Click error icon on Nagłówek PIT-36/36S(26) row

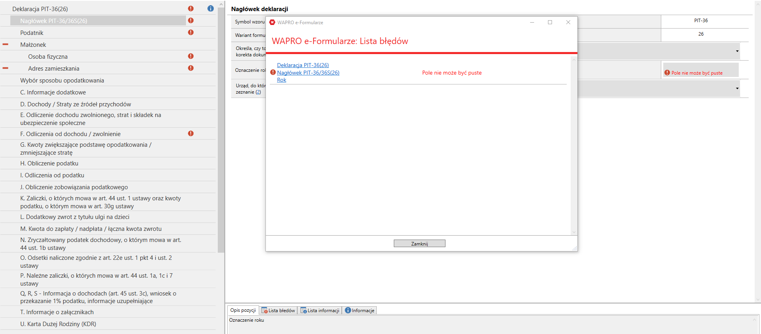click(x=191, y=20)
